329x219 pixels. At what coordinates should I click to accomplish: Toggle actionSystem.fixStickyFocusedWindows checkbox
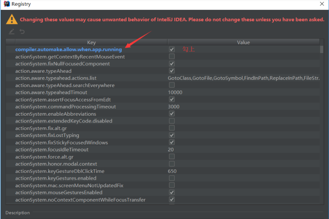(172, 143)
